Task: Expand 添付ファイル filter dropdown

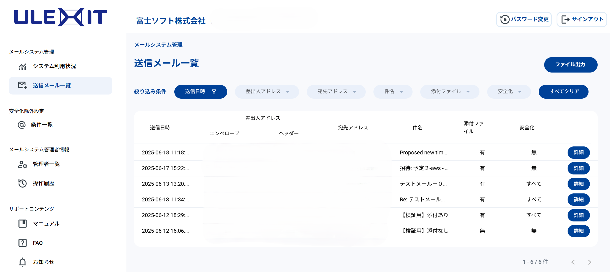Action: [x=450, y=91]
